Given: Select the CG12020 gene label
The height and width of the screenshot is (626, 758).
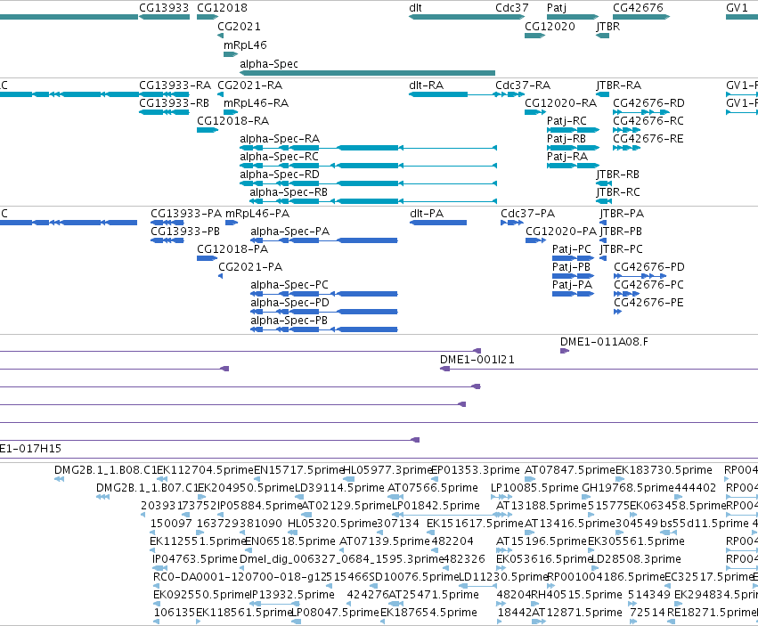Looking at the screenshot, I should [x=550, y=26].
